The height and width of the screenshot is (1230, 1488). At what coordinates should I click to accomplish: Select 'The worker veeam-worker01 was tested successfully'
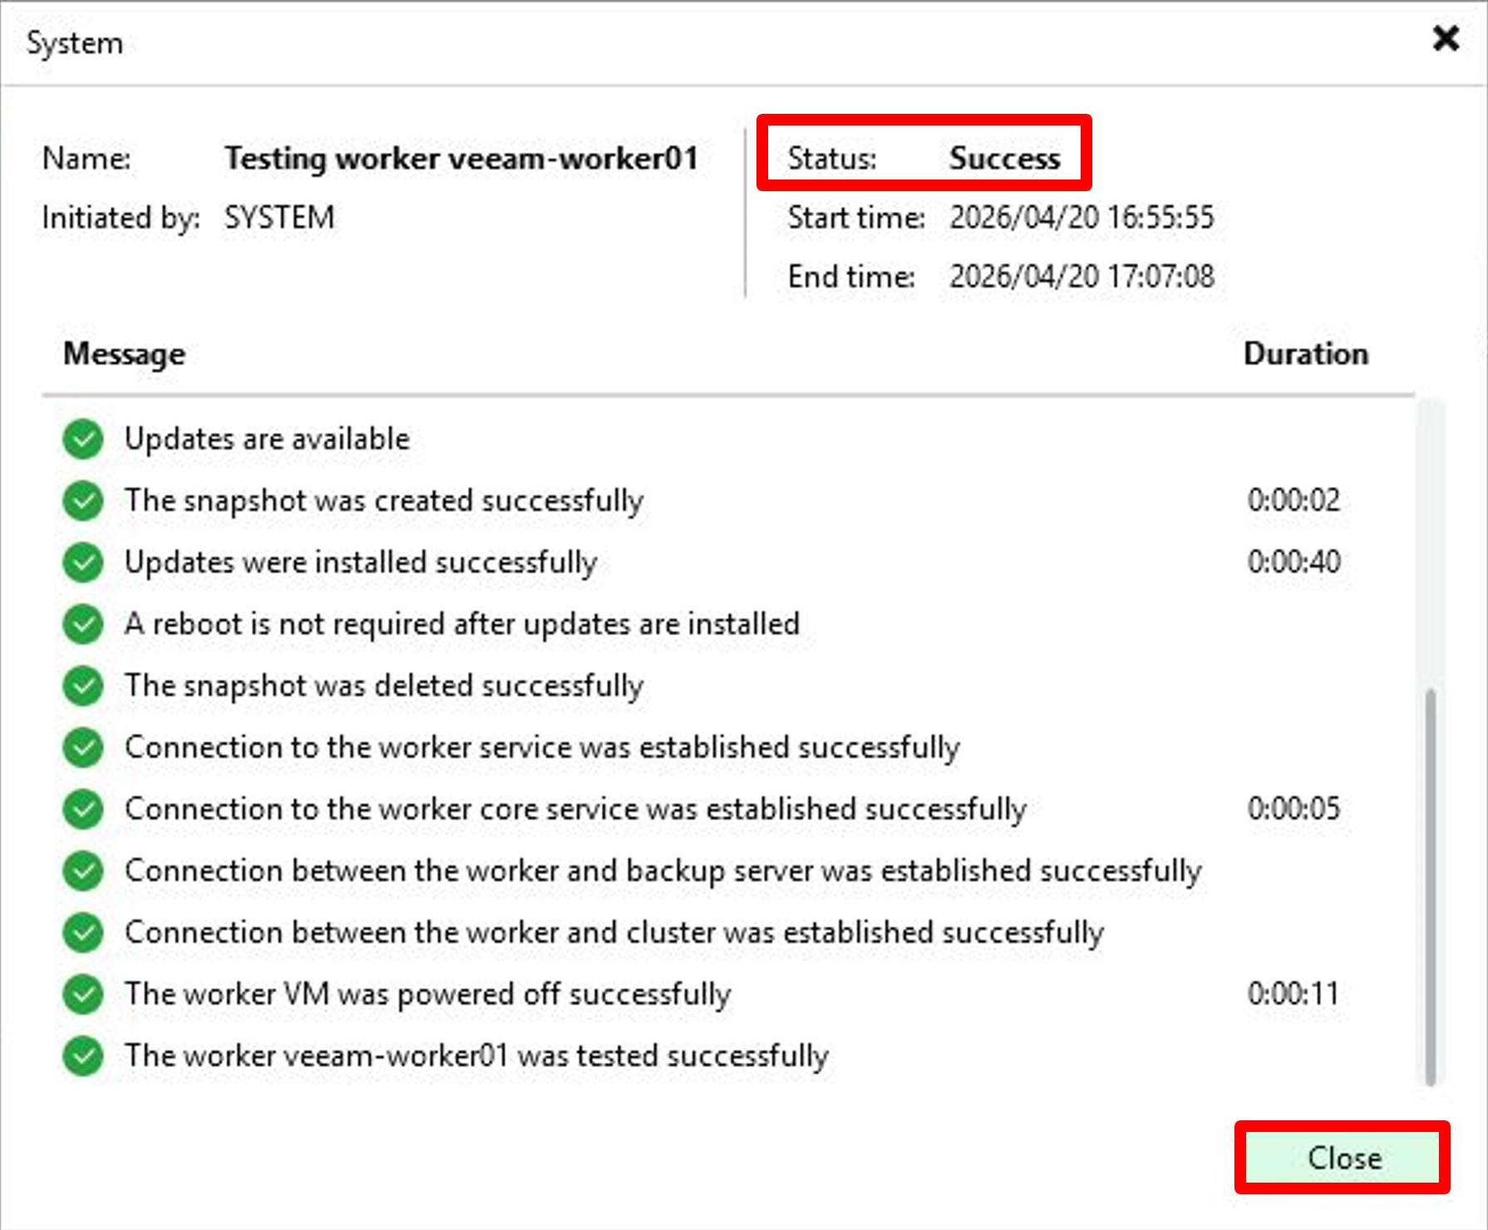[476, 1056]
